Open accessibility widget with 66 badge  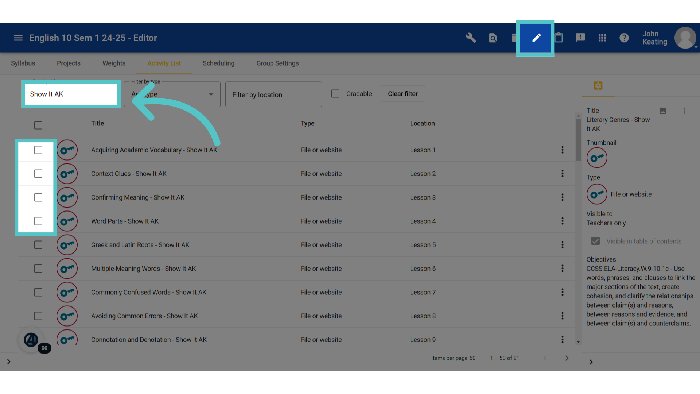tap(31, 340)
